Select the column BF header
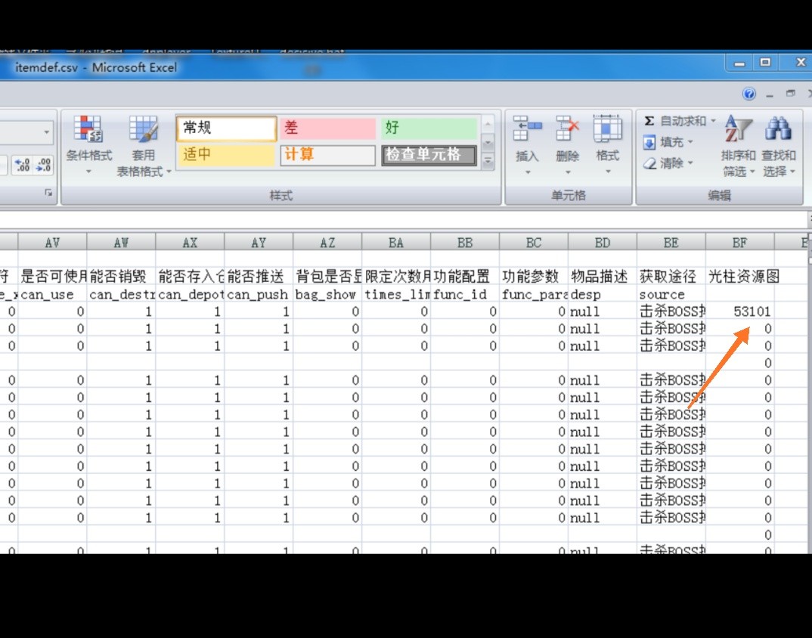 (739, 243)
